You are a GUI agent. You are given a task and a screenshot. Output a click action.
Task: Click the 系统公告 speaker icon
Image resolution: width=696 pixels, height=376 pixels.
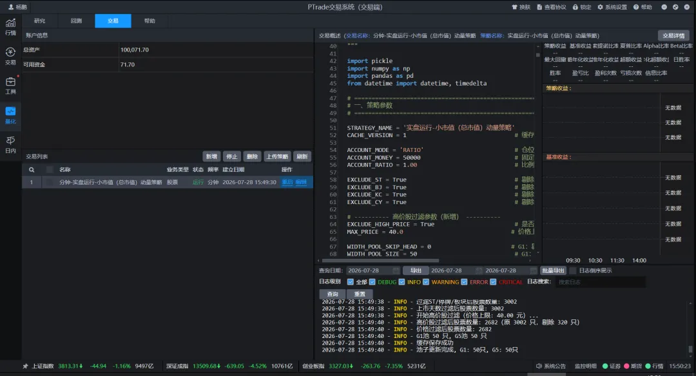click(x=539, y=366)
